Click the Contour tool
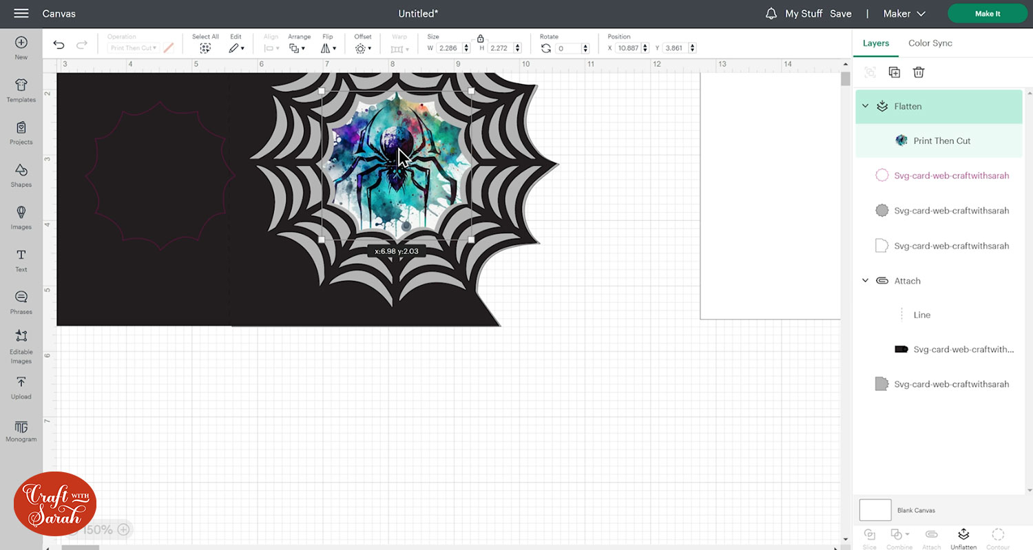 [998, 538]
